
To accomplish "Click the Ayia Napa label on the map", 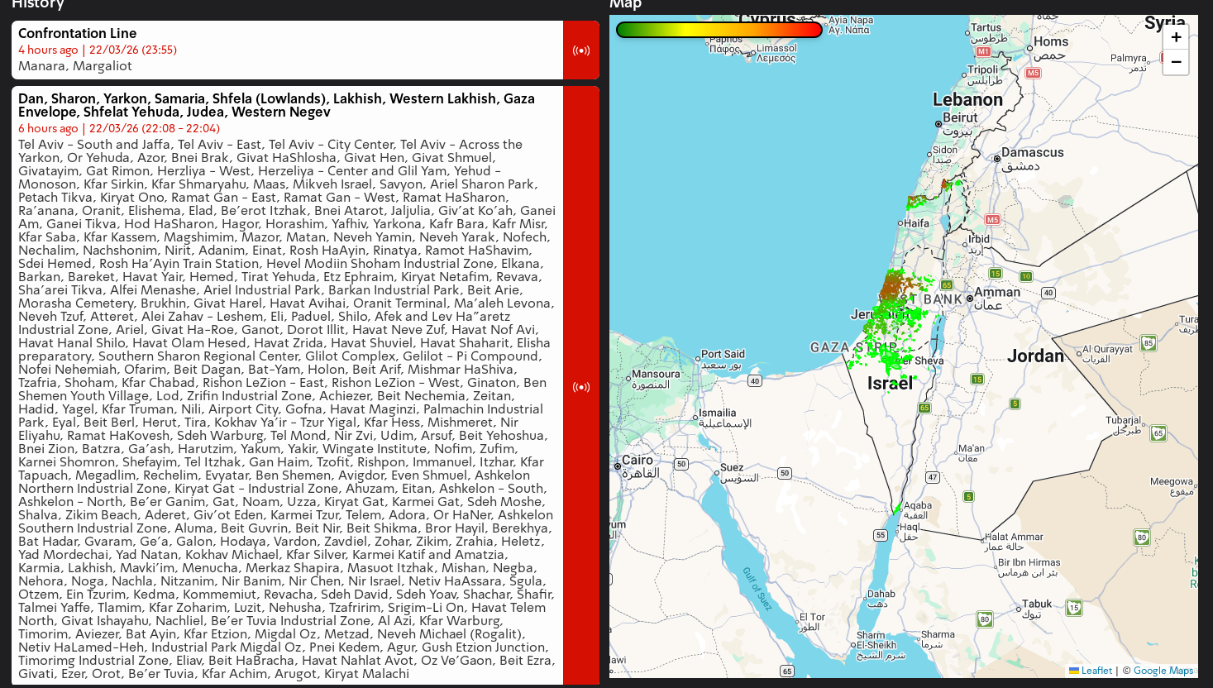I will coord(850,25).
